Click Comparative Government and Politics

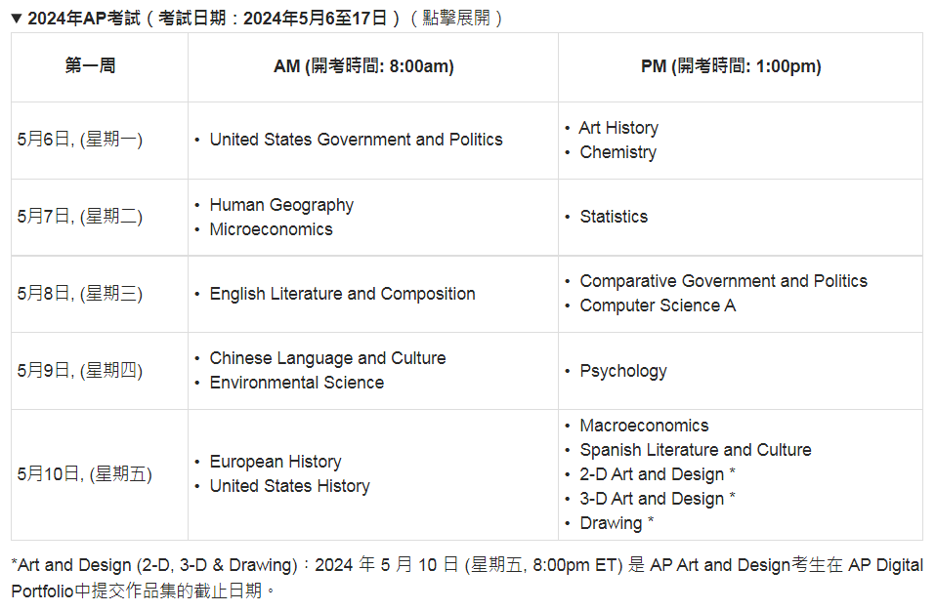[x=723, y=281]
